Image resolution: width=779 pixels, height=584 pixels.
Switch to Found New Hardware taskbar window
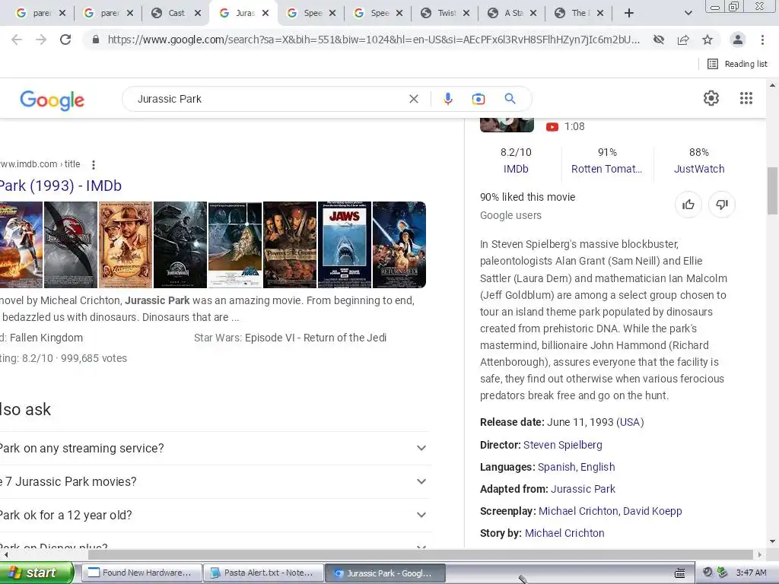pyautogui.click(x=141, y=573)
